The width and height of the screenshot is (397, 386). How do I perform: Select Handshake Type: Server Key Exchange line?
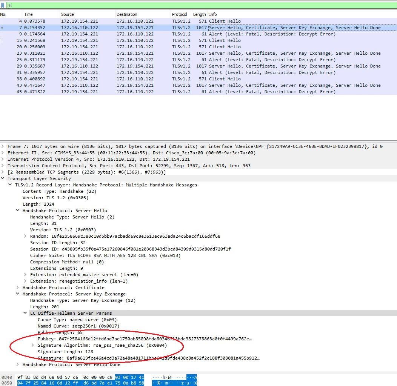click(x=83, y=300)
